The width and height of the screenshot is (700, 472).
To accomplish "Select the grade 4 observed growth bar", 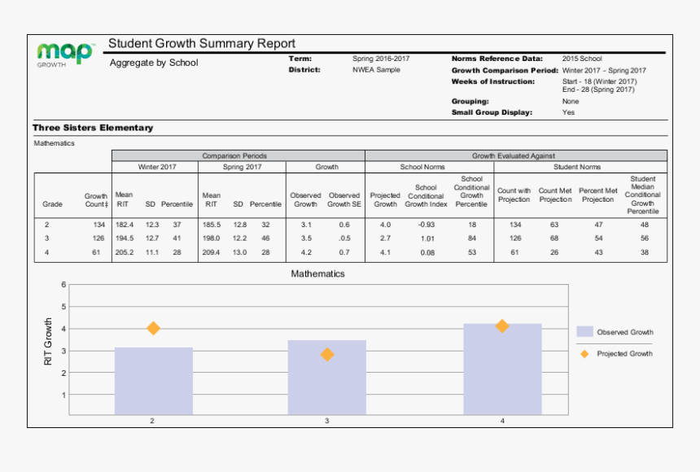I will point(502,369).
